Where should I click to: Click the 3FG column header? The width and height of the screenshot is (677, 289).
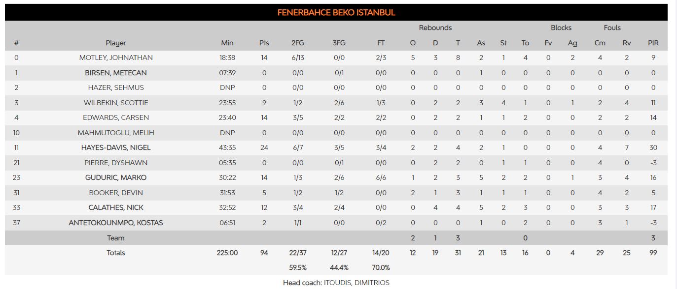coord(339,43)
